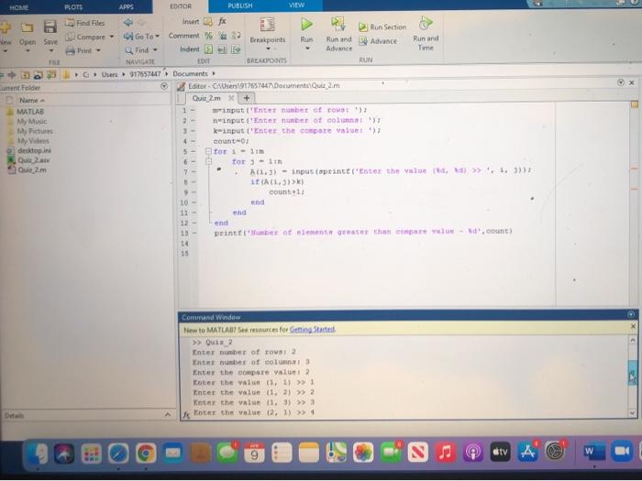
Task: Expand the Compare dropdown arrow
Action: click(112, 37)
